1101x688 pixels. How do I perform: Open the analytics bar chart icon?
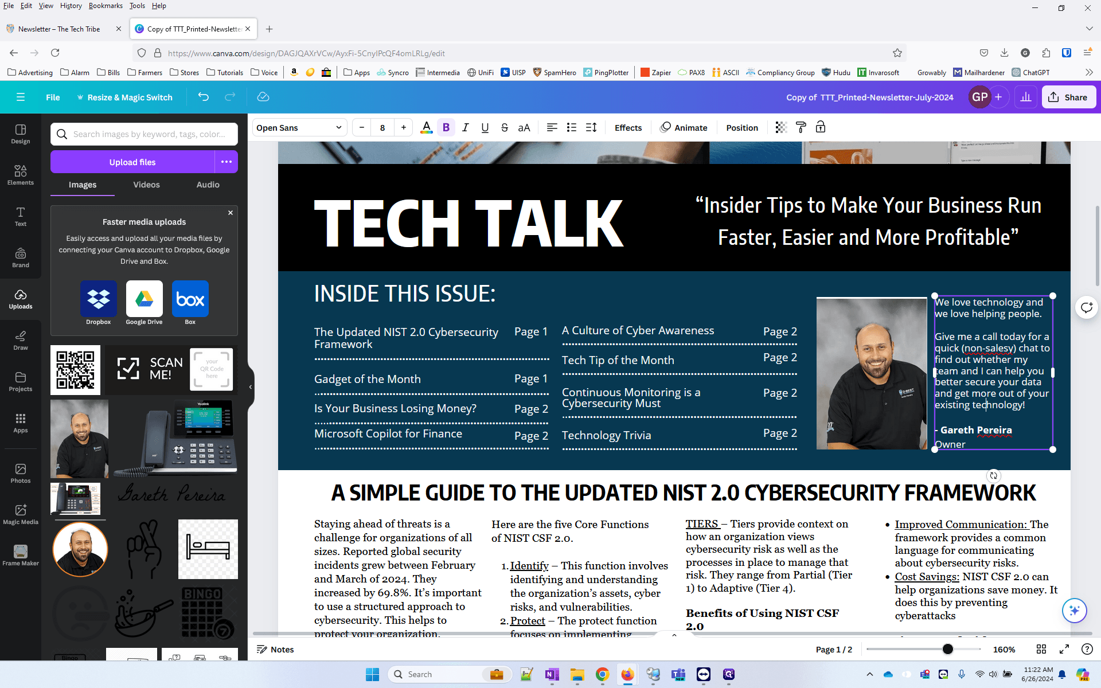(1026, 97)
